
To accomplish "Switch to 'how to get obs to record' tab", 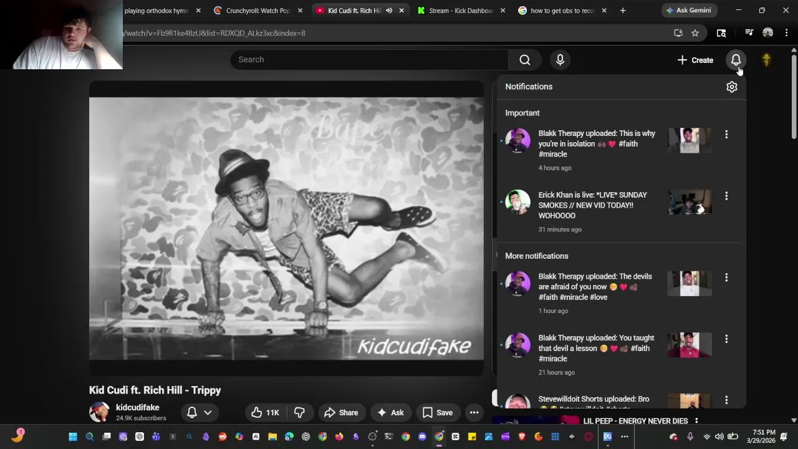I will pyautogui.click(x=562, y=11).
